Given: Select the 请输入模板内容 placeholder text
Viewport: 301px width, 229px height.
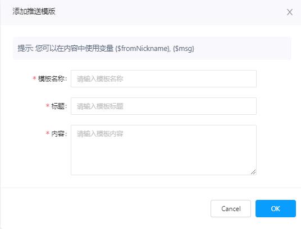Looking at the screenshot, I should (100, 133).
